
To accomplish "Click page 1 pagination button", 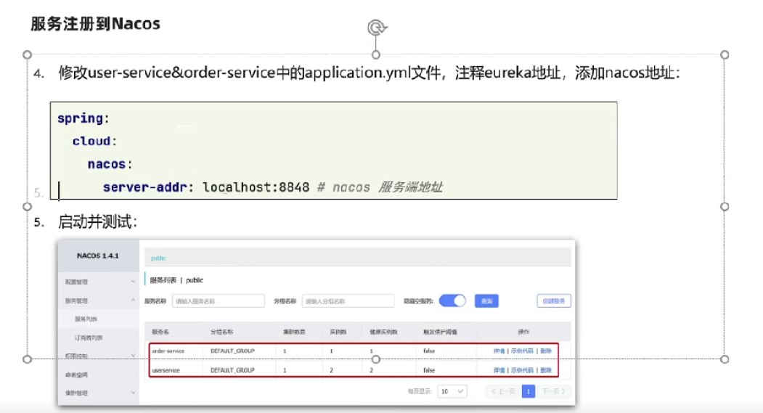I will coord(528,392).
